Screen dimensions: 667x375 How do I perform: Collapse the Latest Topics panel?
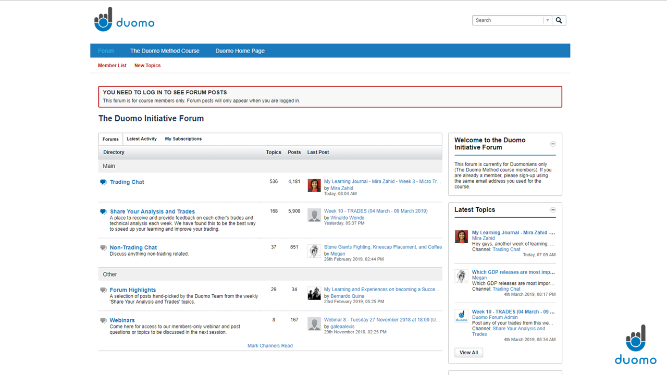tap(553, 210)
